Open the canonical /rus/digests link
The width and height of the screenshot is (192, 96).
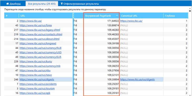[137, 80]
